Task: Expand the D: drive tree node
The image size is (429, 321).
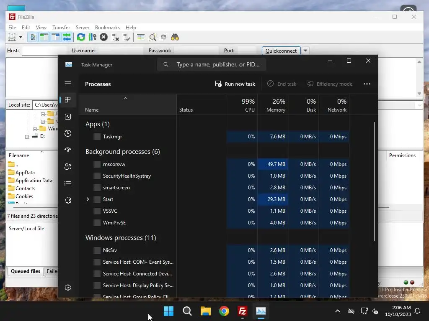Action: click(27, 137)
